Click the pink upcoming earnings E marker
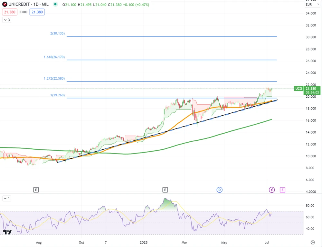322x247 pixels. 282,190
